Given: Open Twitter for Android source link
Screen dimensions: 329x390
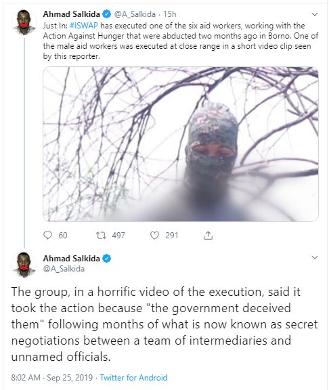Looking at the screenshot, I should coord(133,378).
